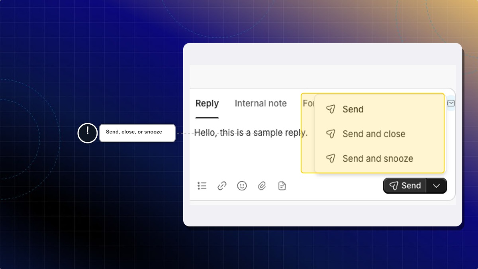Insert a hyperlink with the link icon

click(222, 186)
